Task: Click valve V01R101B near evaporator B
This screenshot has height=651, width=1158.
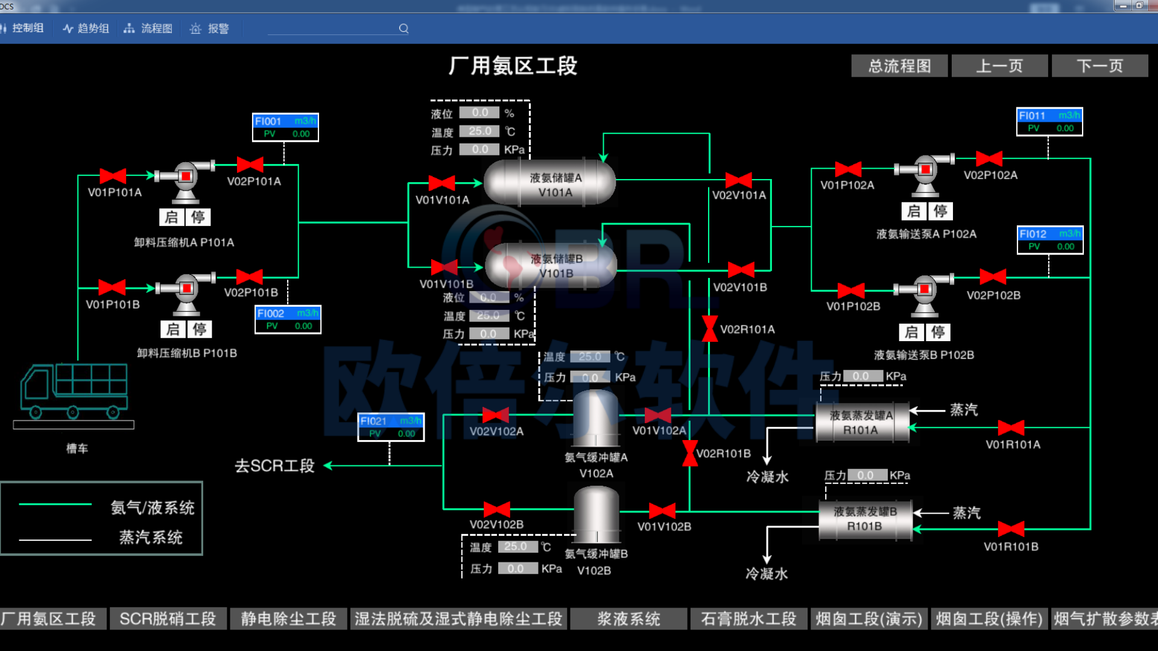Action: tap(1011, 529)
